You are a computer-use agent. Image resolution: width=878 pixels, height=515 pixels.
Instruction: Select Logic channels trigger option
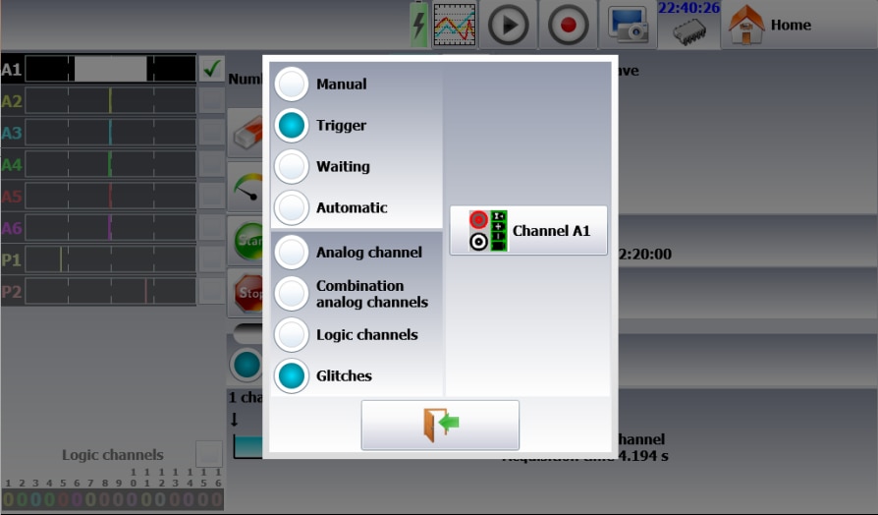(x=292, y=334)
